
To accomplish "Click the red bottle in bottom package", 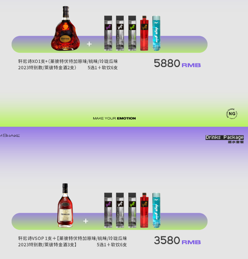I will (x=144, y=210).
